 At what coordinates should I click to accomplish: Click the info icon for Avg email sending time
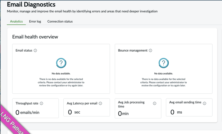[204, 103]
